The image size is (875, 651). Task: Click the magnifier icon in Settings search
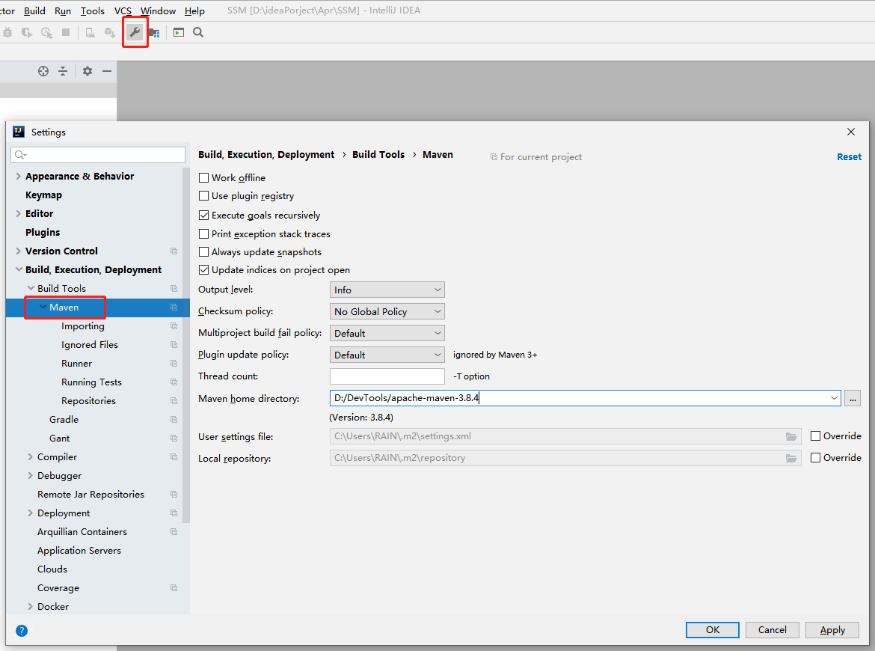tap(21, 155)
